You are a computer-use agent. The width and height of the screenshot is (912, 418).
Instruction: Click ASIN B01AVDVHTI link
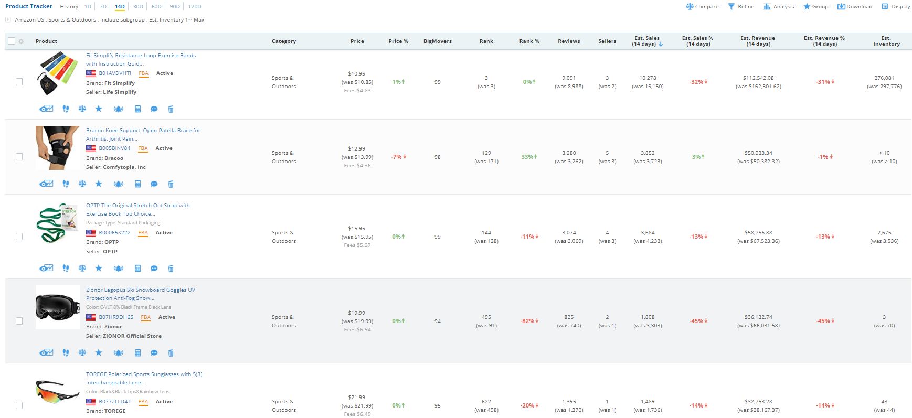point(115,73)
